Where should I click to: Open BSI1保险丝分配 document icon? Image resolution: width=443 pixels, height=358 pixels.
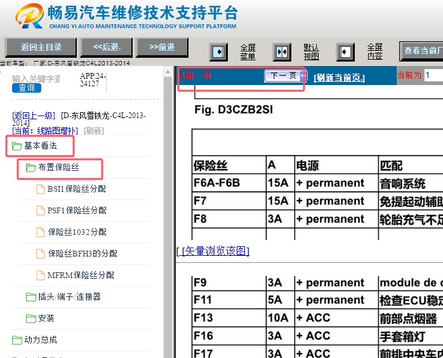41,189
